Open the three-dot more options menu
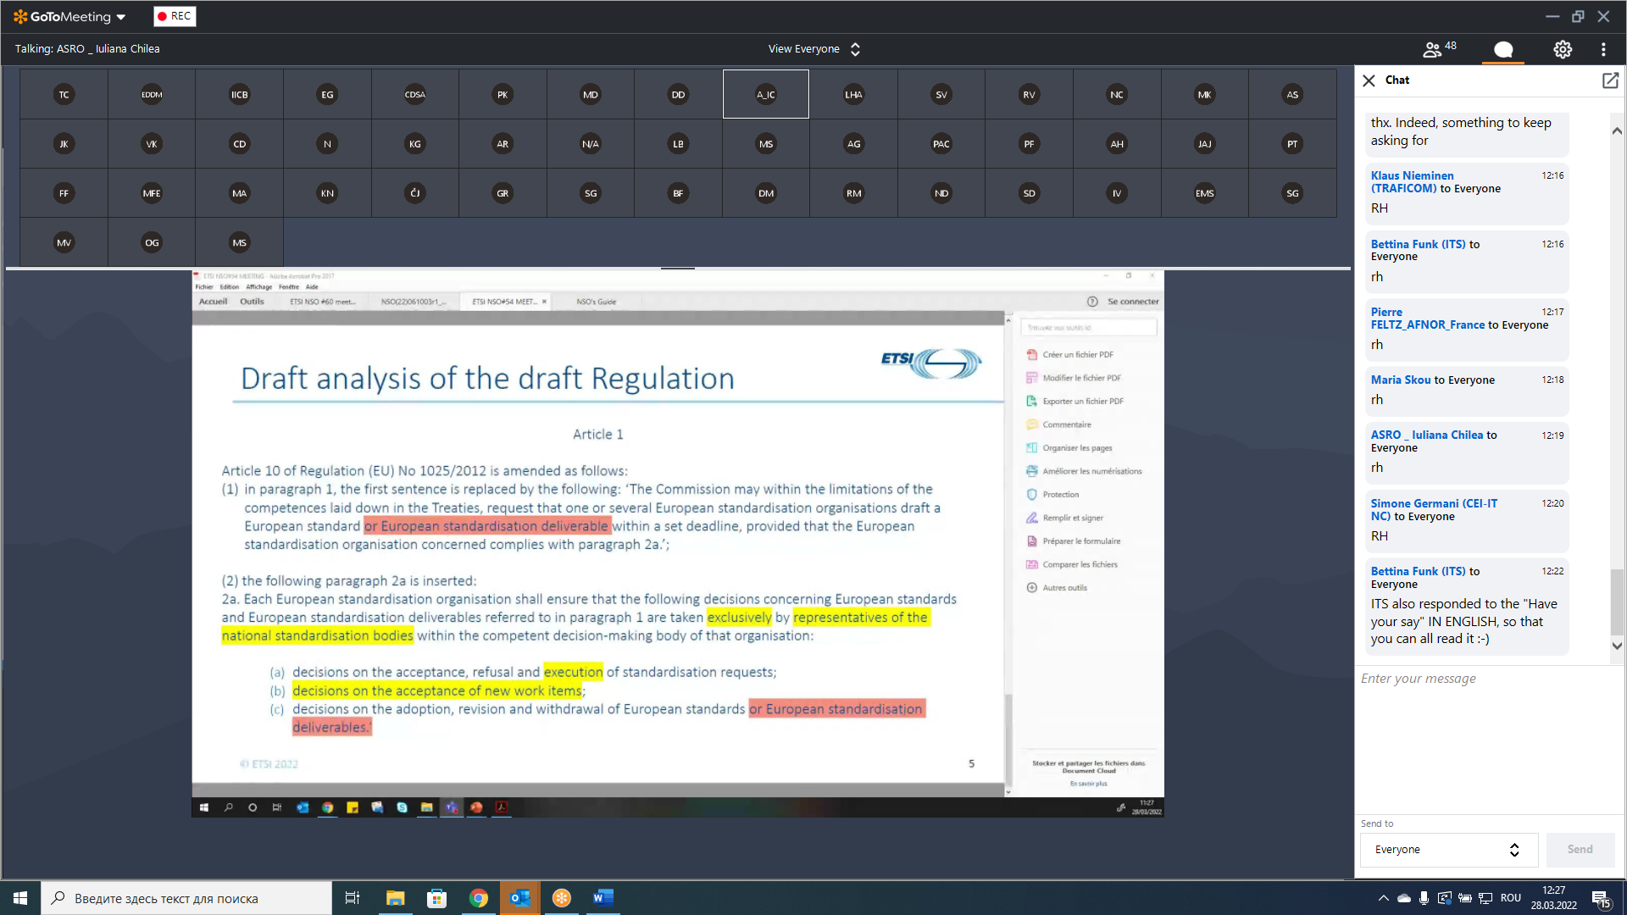1627x915 pixels. click(x=1603, y=49)
